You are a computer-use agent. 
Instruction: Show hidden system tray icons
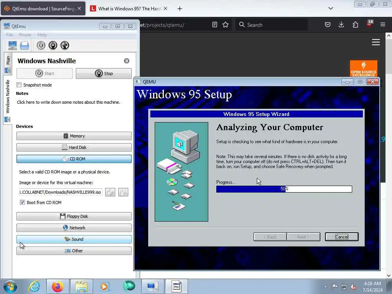[325, 287]
